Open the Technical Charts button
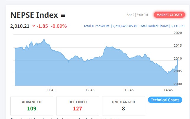This screenshot has height=119, width=190. tap(165, 100)
